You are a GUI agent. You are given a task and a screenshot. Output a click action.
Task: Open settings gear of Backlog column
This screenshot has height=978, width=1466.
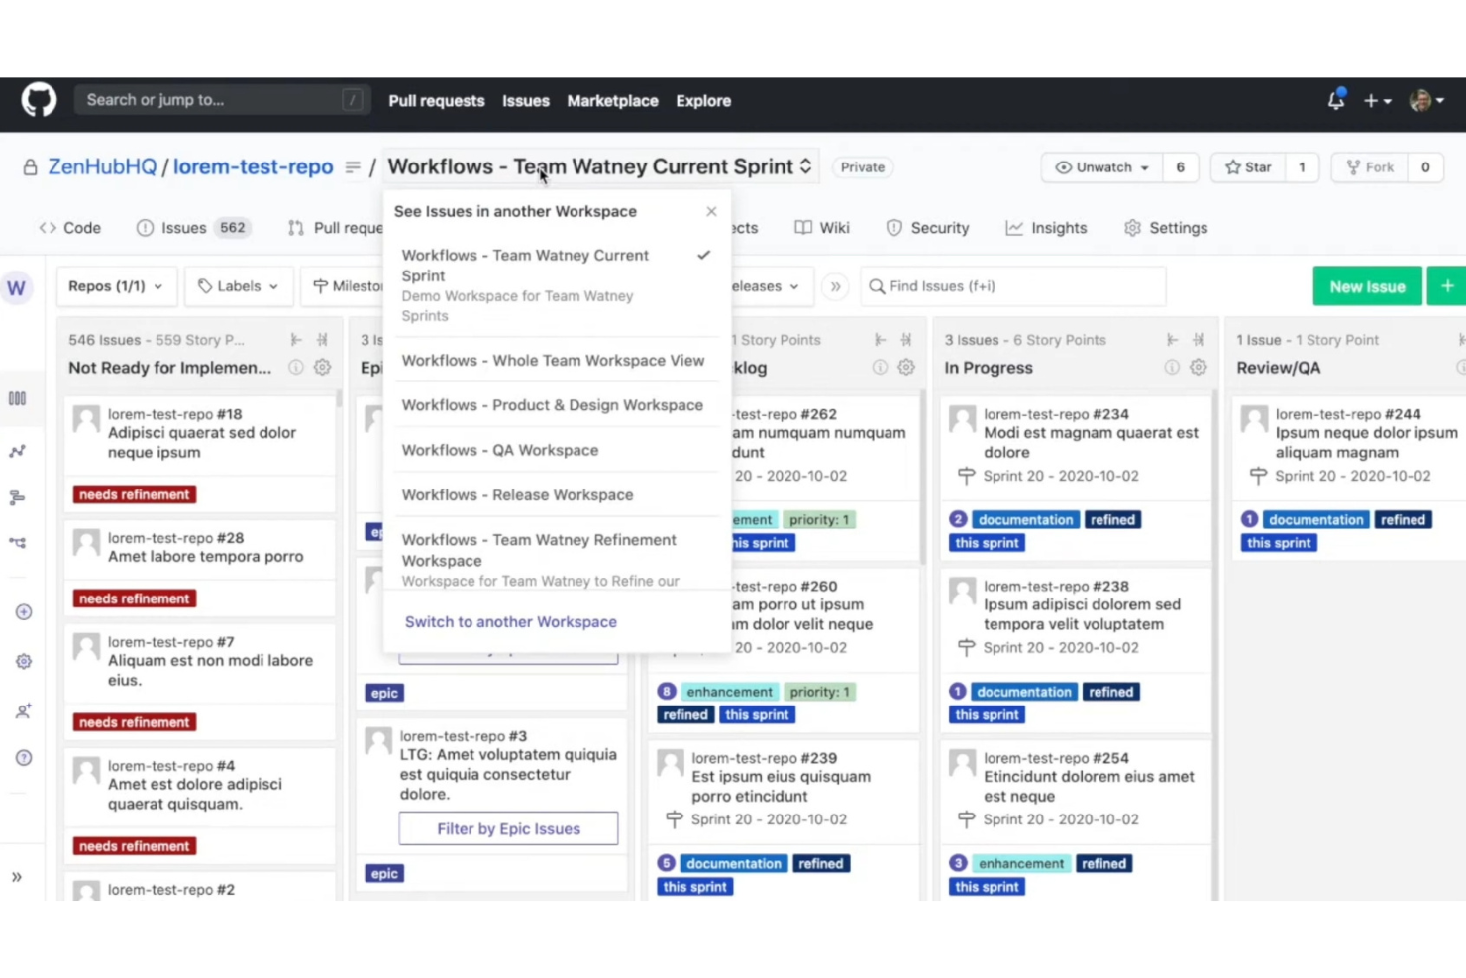click(x=906, y=368)
